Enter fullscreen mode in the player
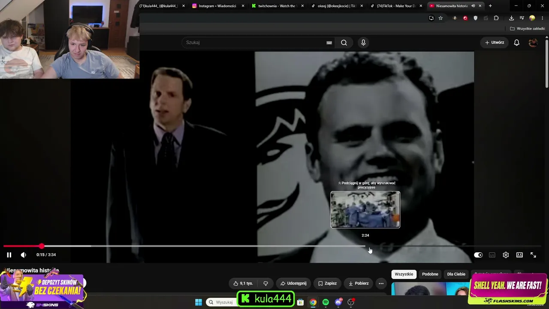This screenshot has width=549, height=309. [x=533, y=255]
